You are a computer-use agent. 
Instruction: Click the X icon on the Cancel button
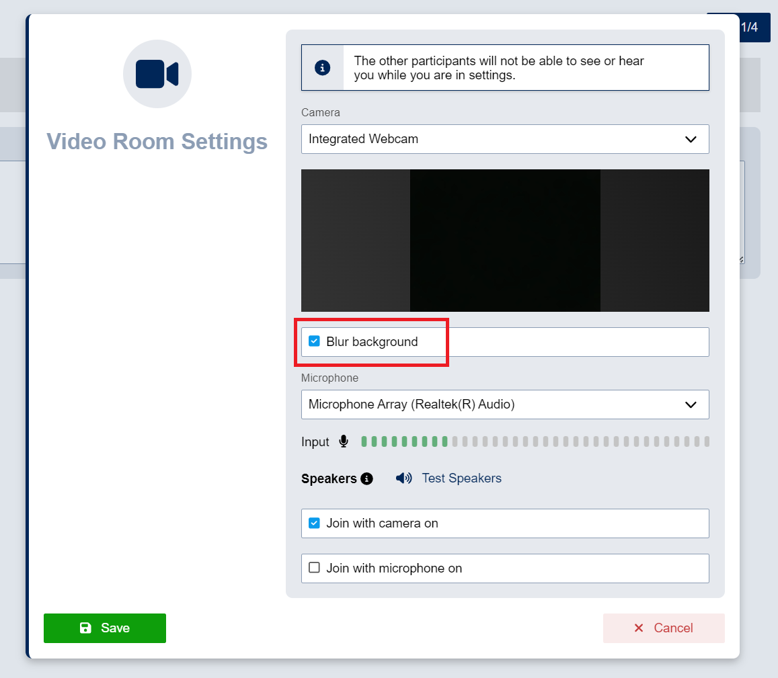[x=639, y=628]
